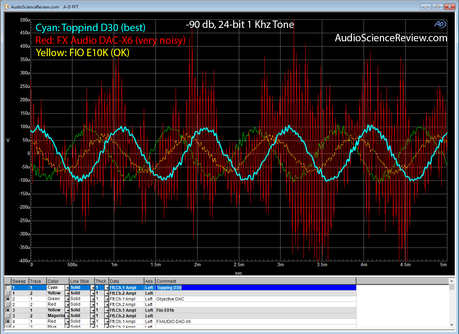Uncheck the FXAUDIO DAC-X6 trace checkbox
This screenshot has height=334, width=459.
(x=8, y=322)
